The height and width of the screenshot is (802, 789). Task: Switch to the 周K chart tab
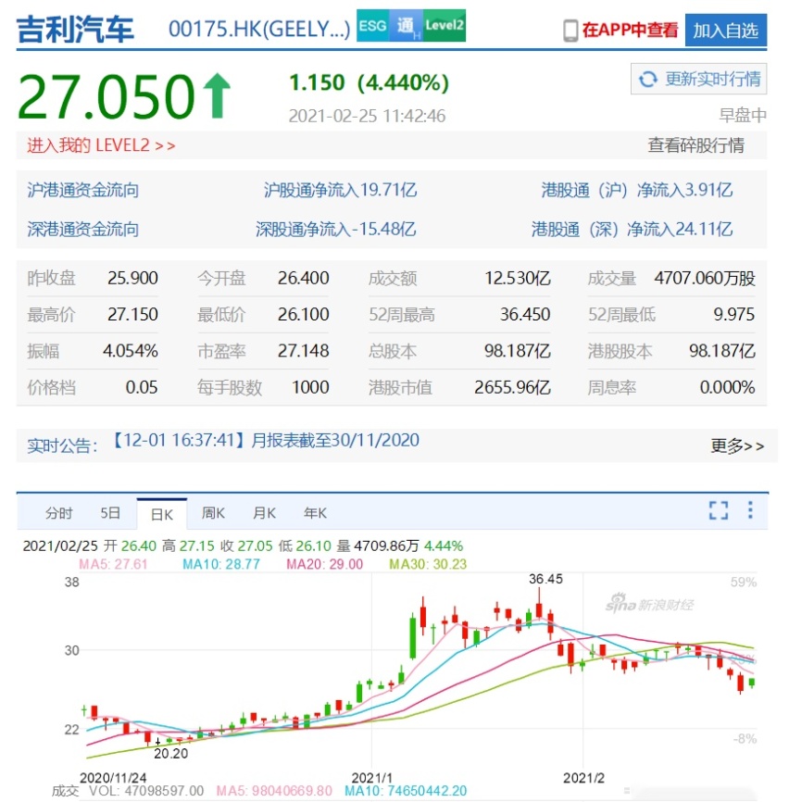pos(213,513)
